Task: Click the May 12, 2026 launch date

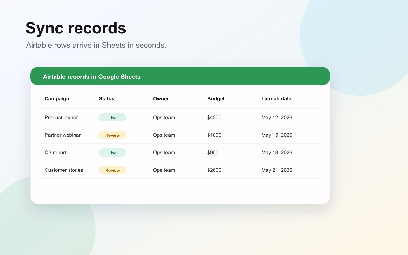Action: (277, 118)
